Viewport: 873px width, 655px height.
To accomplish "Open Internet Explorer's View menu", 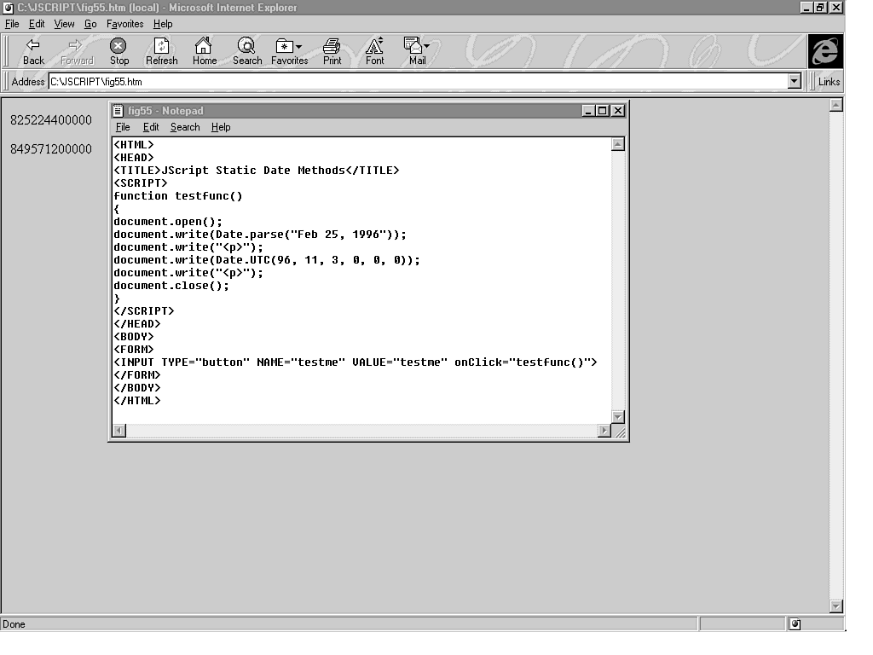I will tap(65, 24).
